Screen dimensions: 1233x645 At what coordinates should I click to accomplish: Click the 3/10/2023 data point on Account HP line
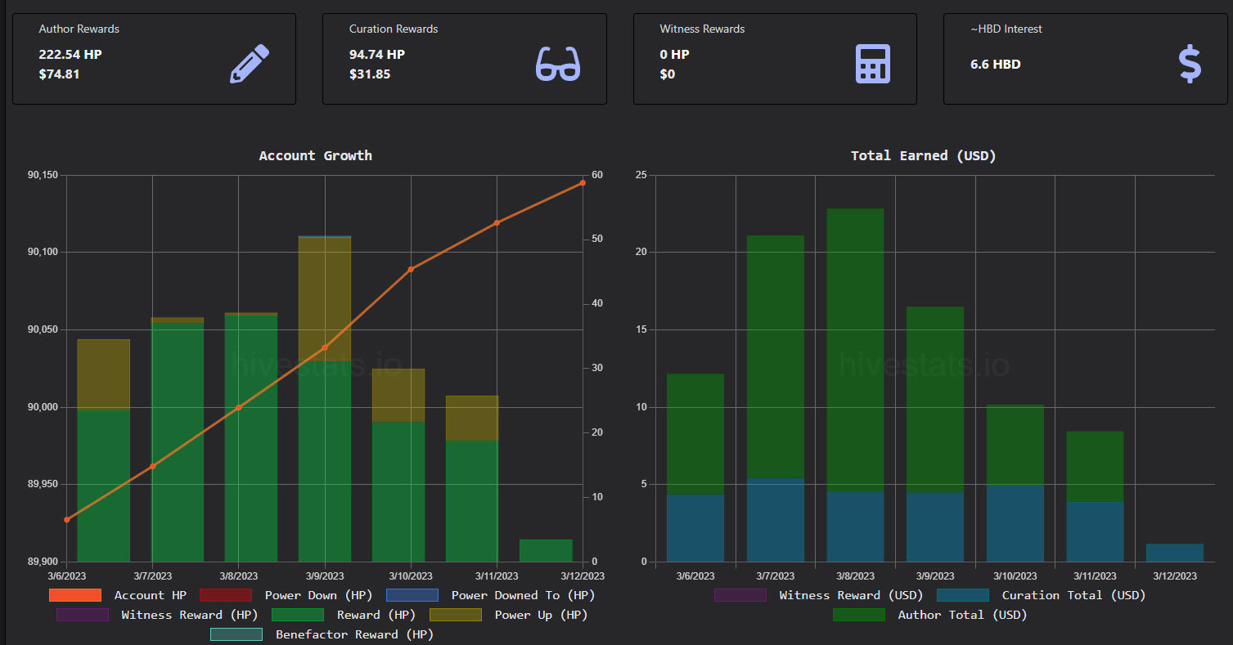click(x=411, y=269)
